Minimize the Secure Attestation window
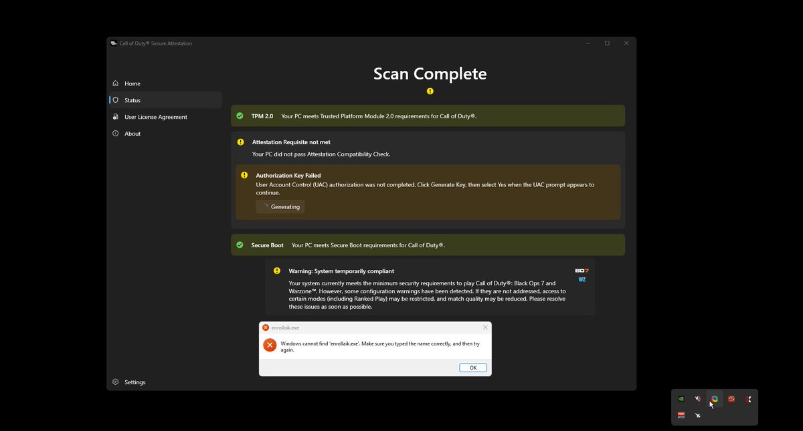The image size is (803, 431). click(x=588, y=43)
